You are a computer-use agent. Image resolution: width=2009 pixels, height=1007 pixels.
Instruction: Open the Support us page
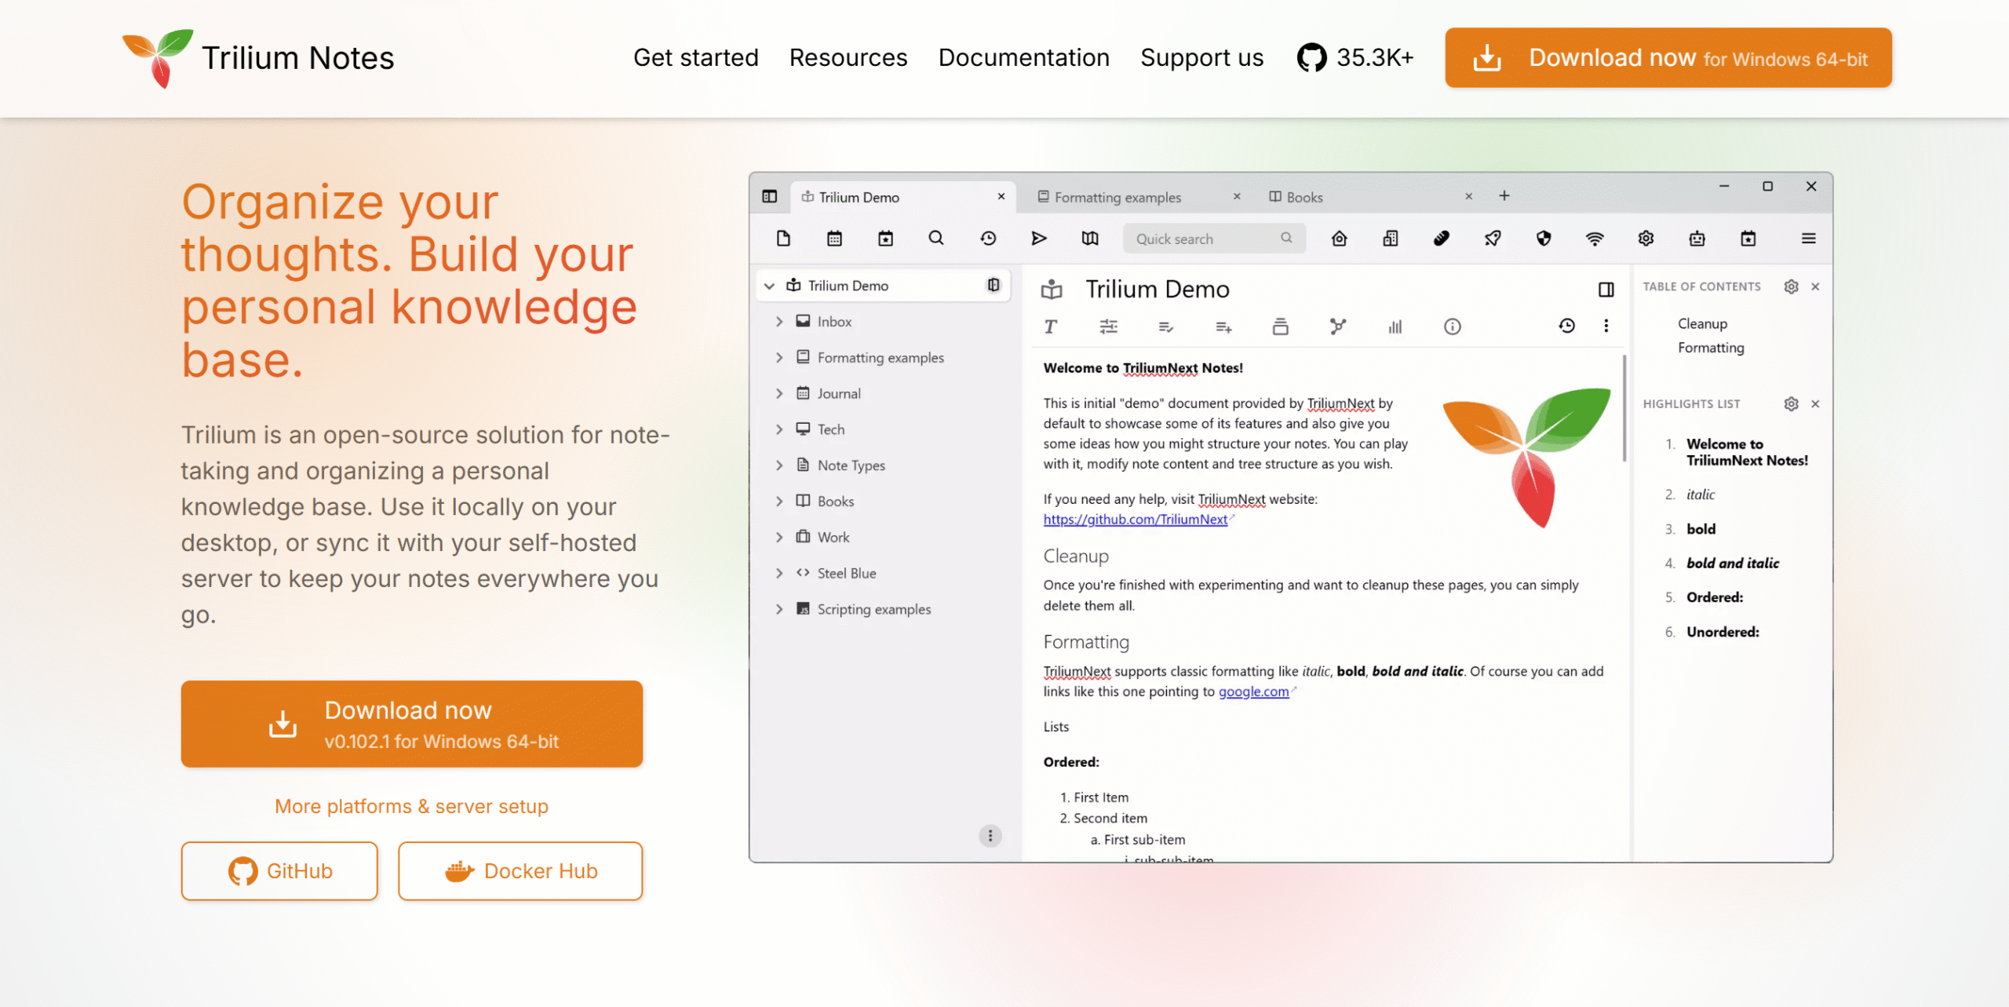[1202, 57]
